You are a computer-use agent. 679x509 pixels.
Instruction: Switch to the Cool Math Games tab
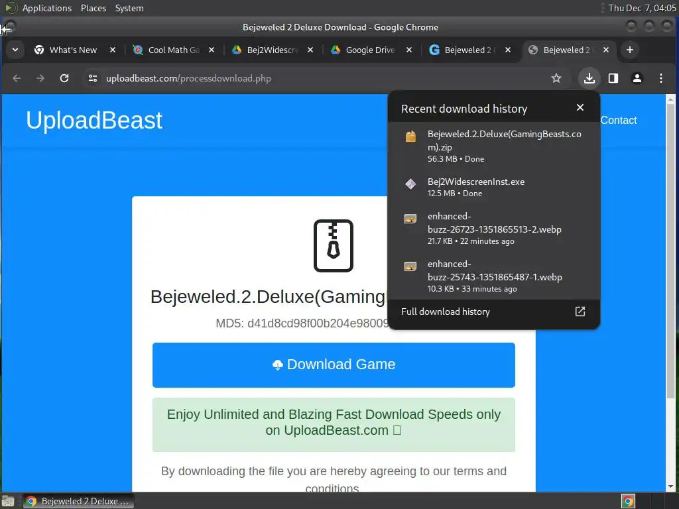[174, 50]
